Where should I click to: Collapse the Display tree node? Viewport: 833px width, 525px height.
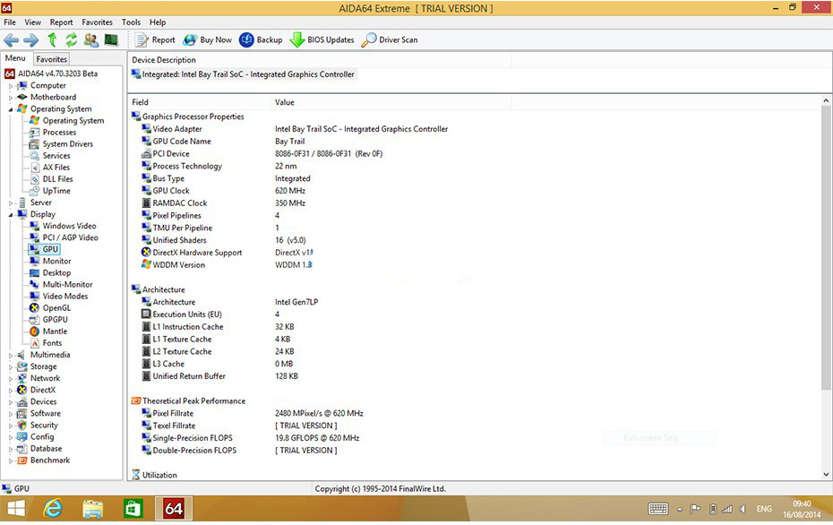point(11,215)
